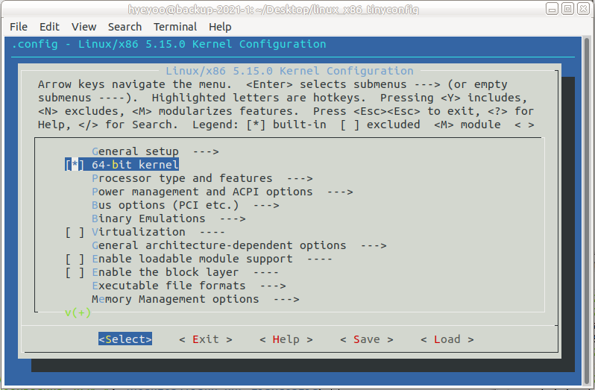Open the Edit menu

point(49,27)
